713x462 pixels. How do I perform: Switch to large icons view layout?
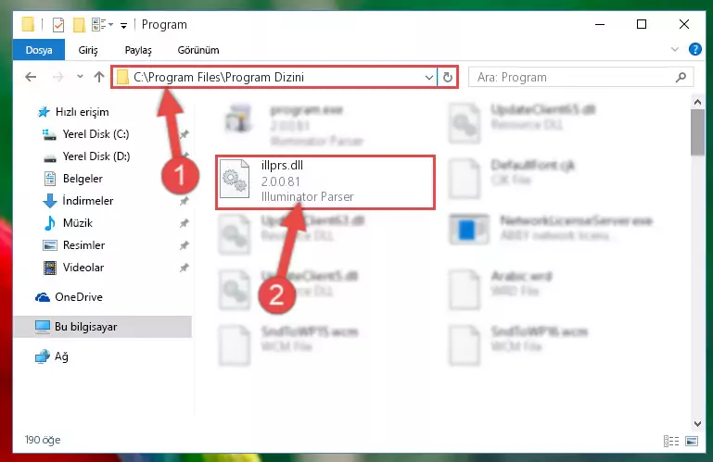[692, 441]
